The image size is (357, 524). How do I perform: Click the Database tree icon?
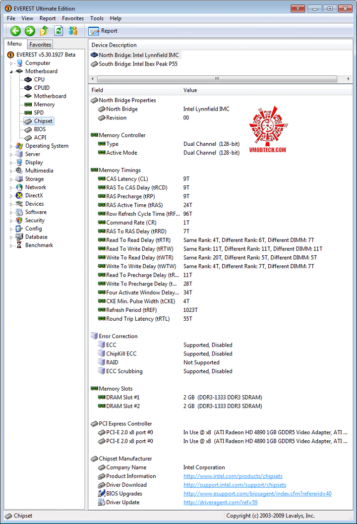[x=19, y=237]
